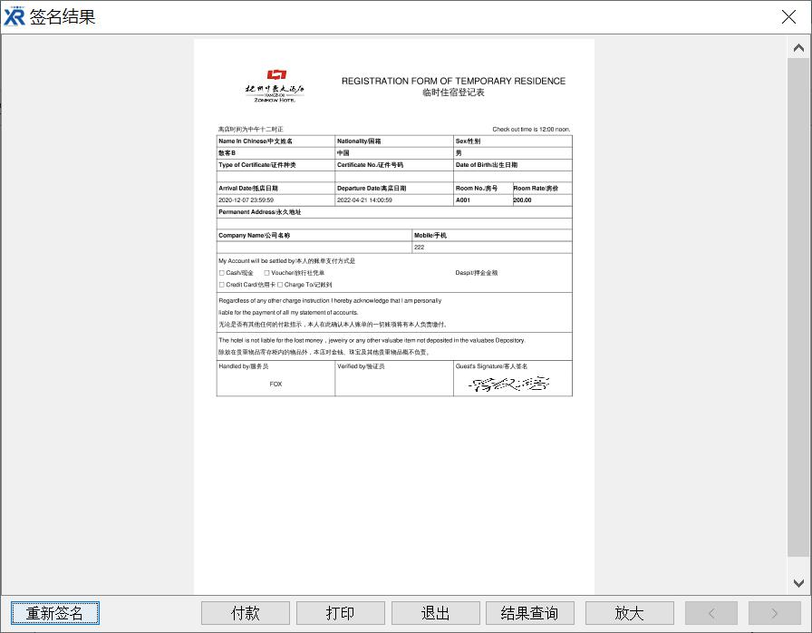
Task: Click the hotel logo on form
Action: [x=275, y=85]
